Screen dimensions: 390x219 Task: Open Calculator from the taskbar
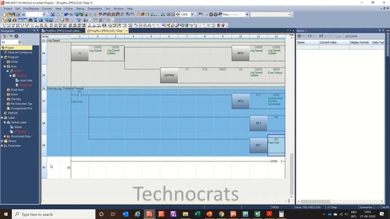[282, 214]
